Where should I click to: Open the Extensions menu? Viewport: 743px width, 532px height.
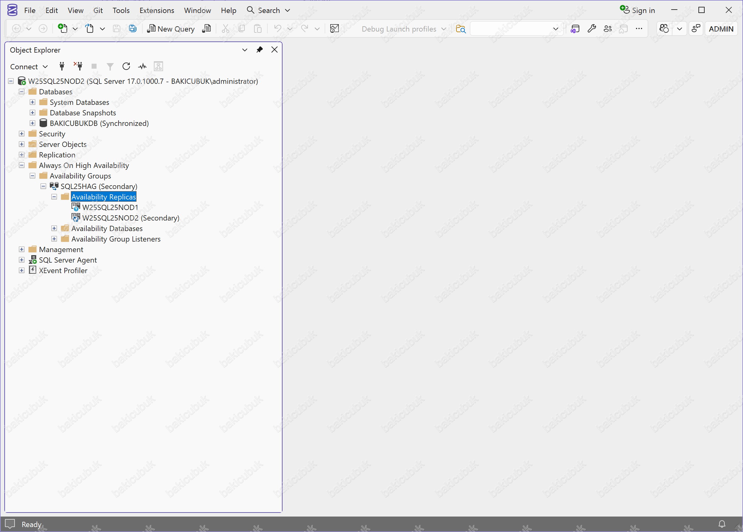[157, 11]
